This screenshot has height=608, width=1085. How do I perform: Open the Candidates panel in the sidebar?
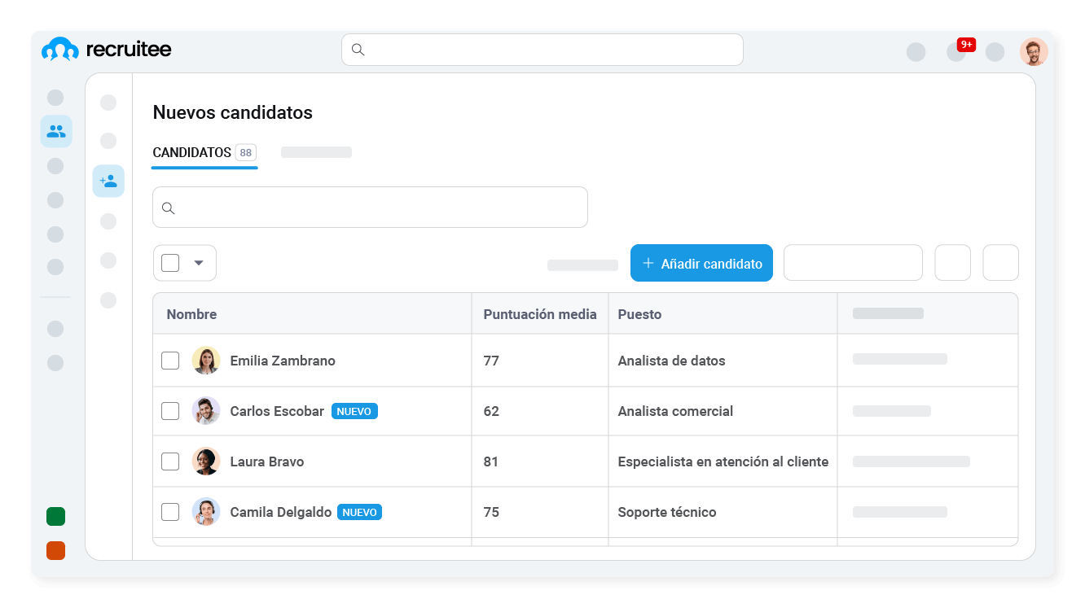[55, 130]
